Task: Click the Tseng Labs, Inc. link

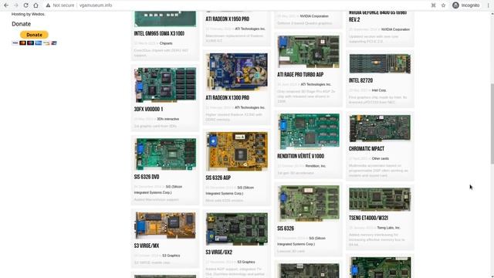Action: 388,228
